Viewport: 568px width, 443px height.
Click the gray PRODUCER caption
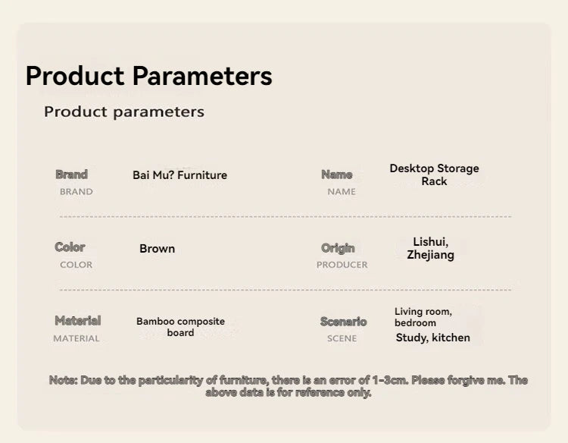342,265
